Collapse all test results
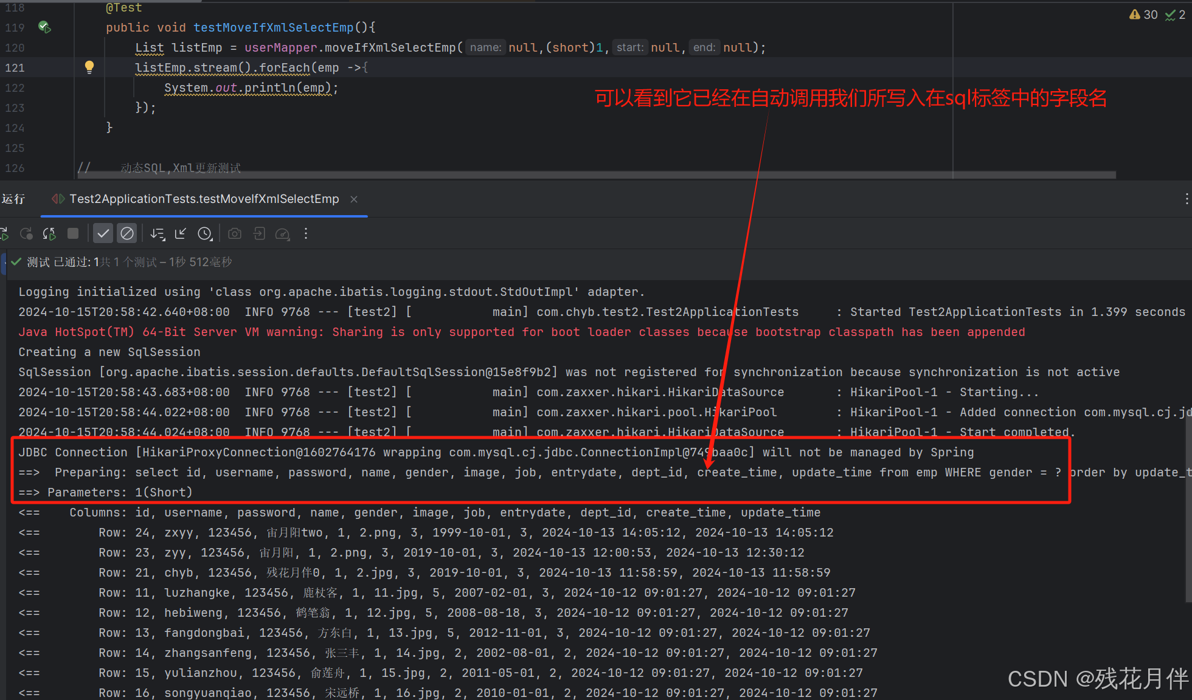This screenshot has width=1192, height=700. click(x=181, y=233)
